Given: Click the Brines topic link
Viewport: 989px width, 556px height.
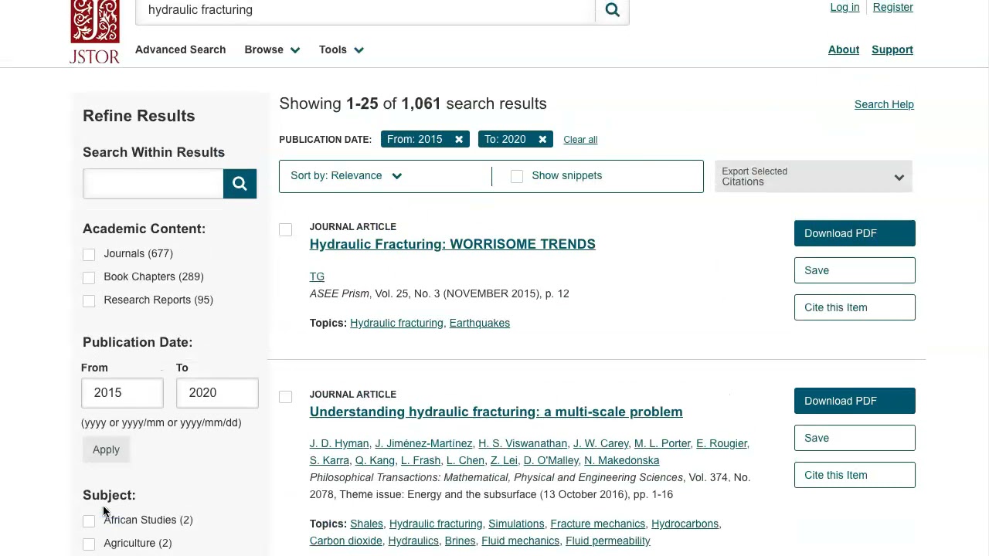Looking at the screenshot, I should pyautogui.click(x=460, y=541).
